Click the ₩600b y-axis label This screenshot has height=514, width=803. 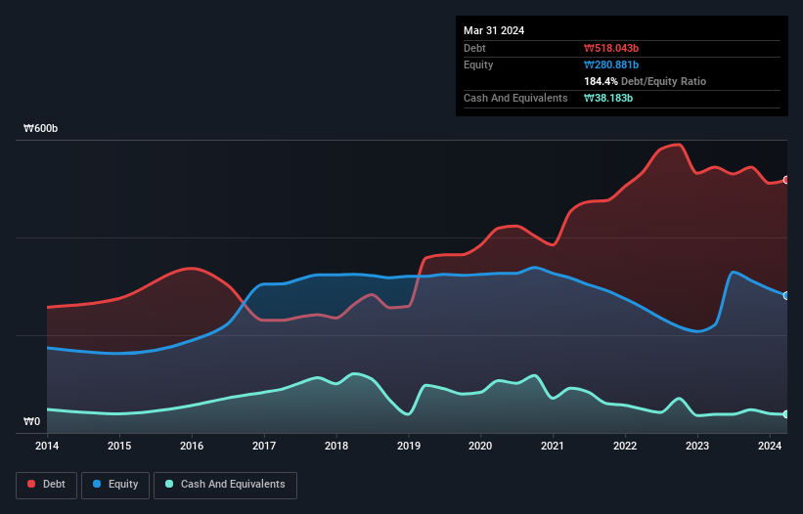pos(40,128)
